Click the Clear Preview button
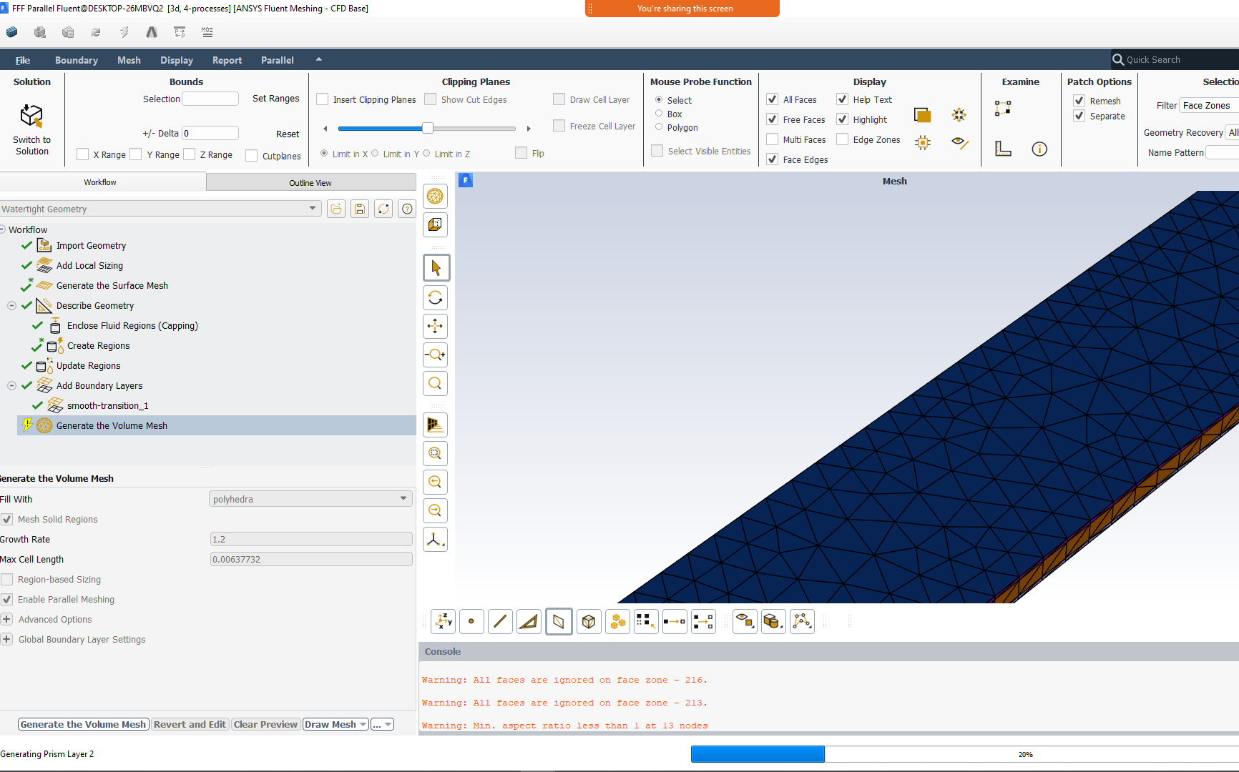 pyautogui.click(x=265, y=724)
